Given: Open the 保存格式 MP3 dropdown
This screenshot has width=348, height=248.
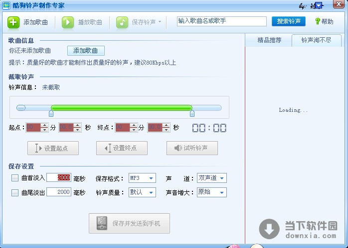Looking at the screenshot, I should tap(142, 178).
